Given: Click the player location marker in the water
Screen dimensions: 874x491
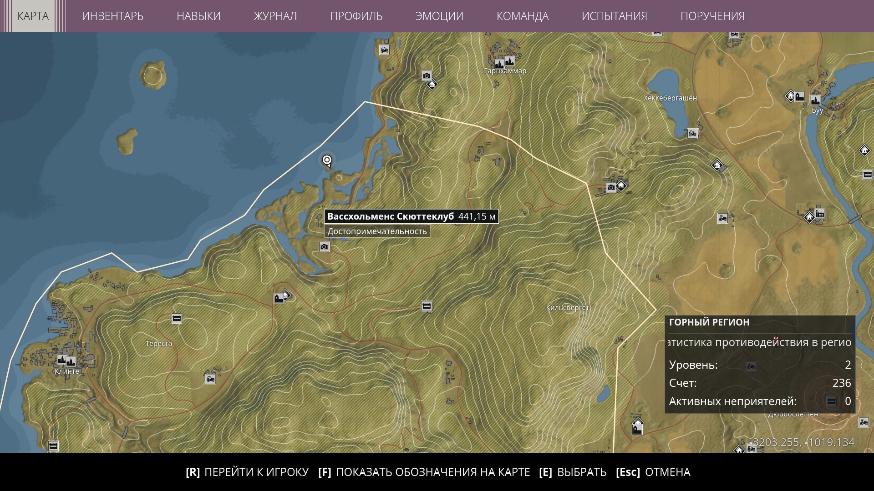Looking at the screenshot, I should (327, 160).
